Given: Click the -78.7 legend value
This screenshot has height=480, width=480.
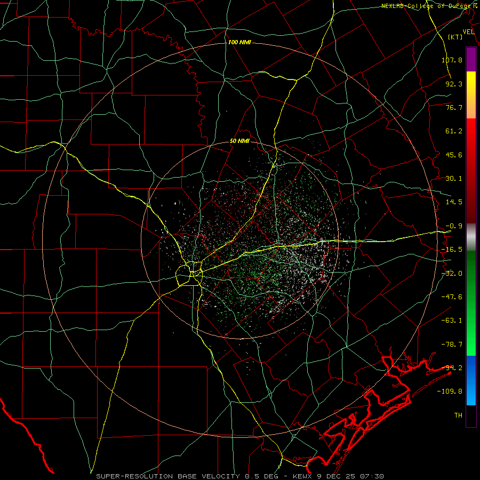Looking at the screenshot, I should 452,345.
